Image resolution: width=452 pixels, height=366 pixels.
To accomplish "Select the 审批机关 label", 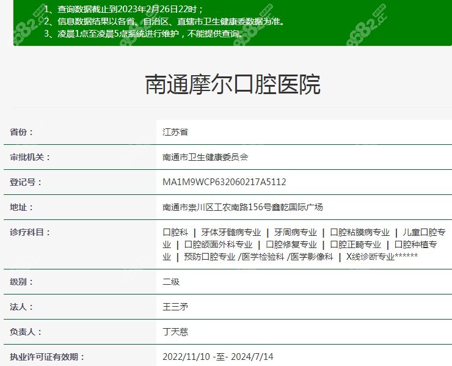I will point(31,157).
